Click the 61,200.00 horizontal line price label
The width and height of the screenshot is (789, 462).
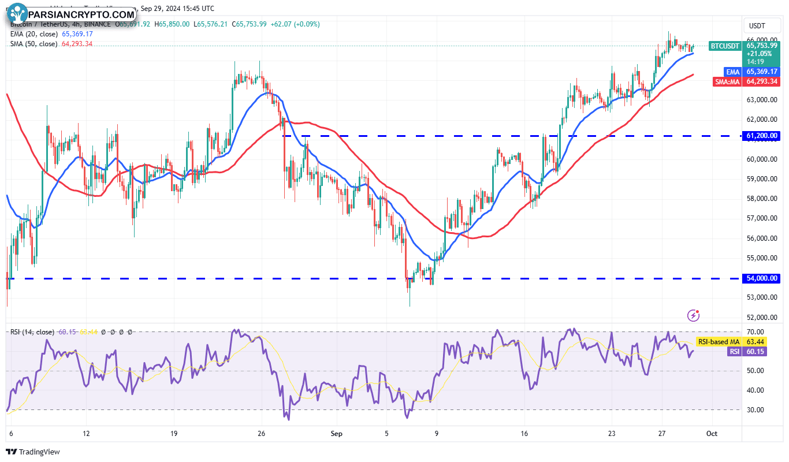(x=762, y=136)
